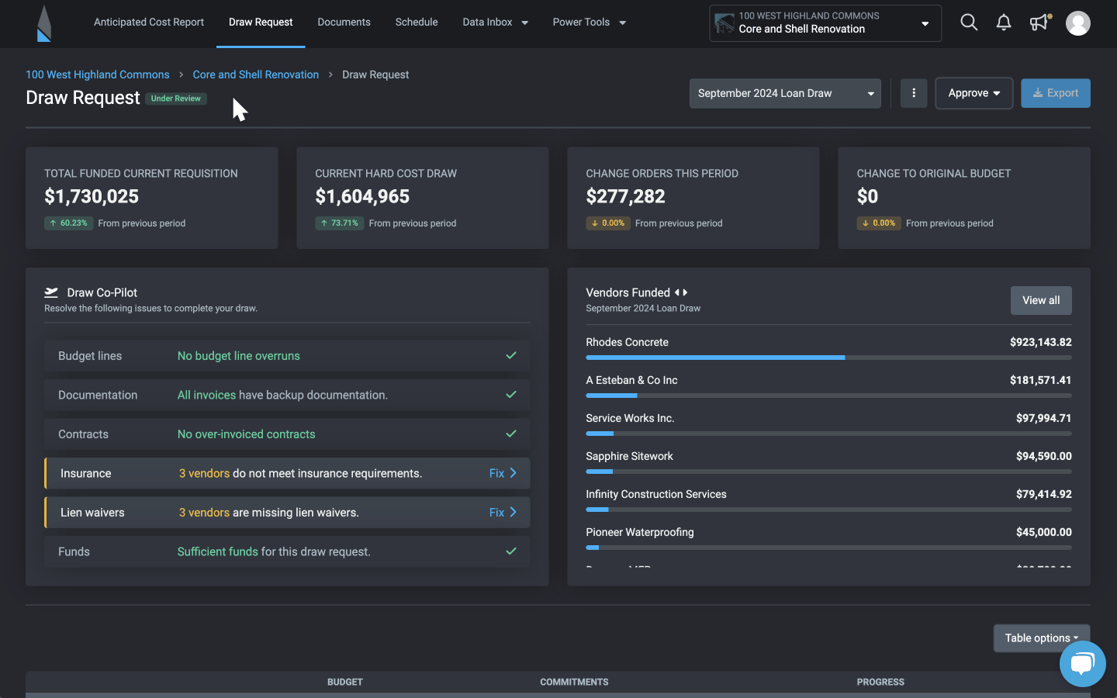Click the 73.71% increase badge
This screenshot has height=698, width=1117.
coord(340,223)
